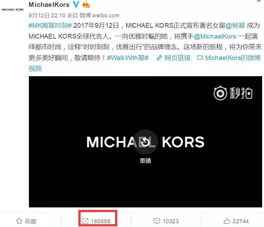Click the star favorite icon
Viewport: 264px width, 227px height.
19,221
